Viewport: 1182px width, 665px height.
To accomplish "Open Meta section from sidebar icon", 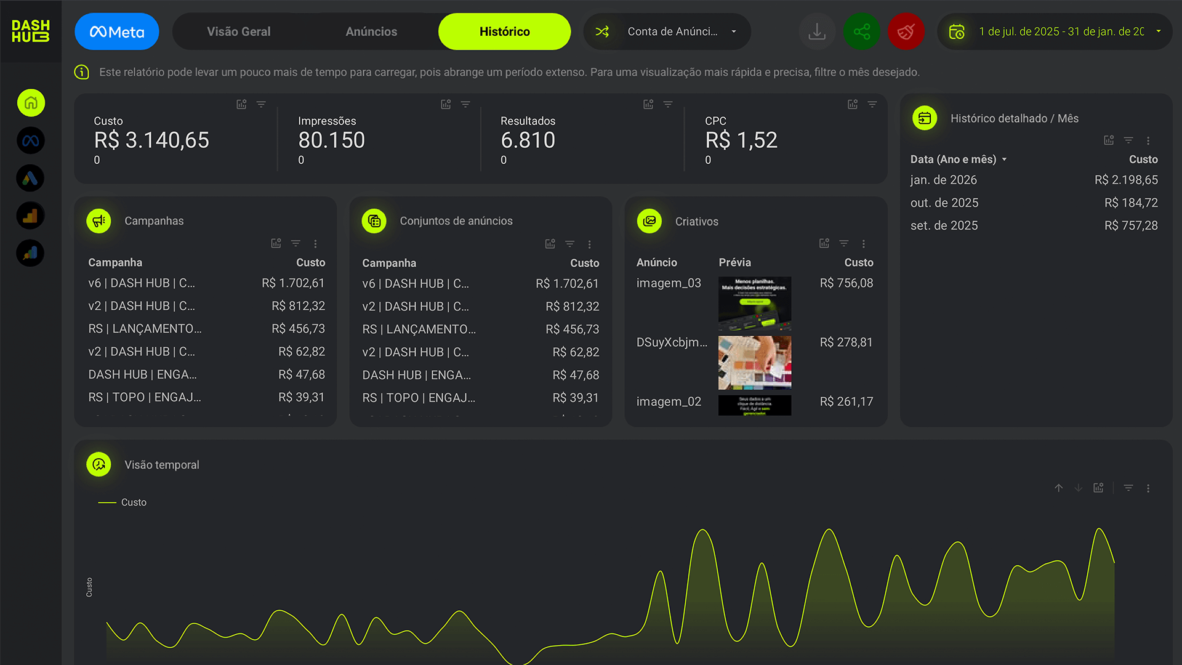I will (31, 141).
